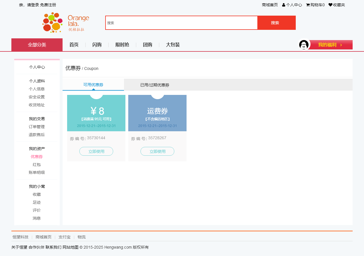Viewport: 364px width, 256px height.
Task: Go to 闪购 in navigation bar
Action: [x=97, y=45]
